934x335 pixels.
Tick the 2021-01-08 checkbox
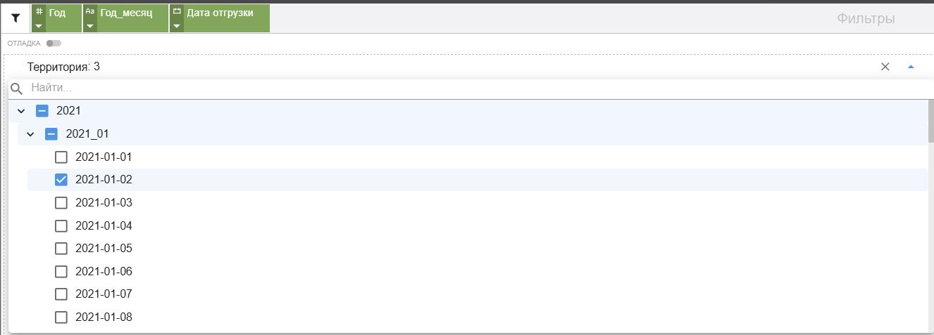click(61, 317)
